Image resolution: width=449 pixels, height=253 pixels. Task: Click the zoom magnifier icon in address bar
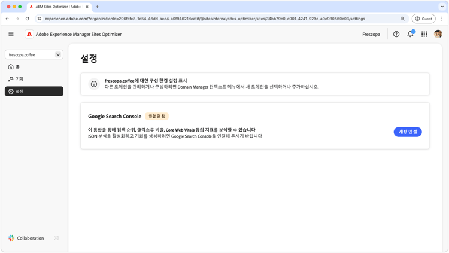402,19
